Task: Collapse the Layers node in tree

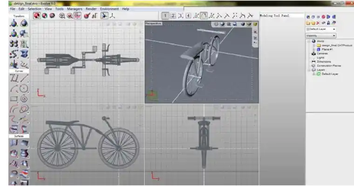Action: (x=309, y=70)
